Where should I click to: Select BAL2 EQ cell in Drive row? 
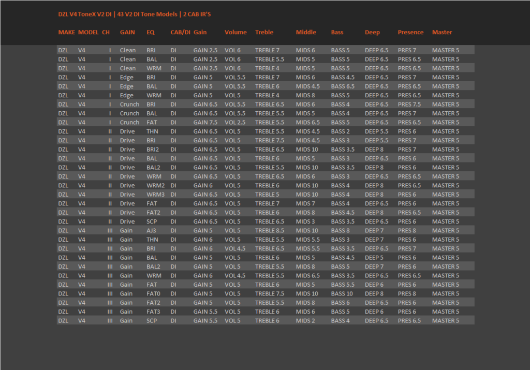(x=153, y=167)
